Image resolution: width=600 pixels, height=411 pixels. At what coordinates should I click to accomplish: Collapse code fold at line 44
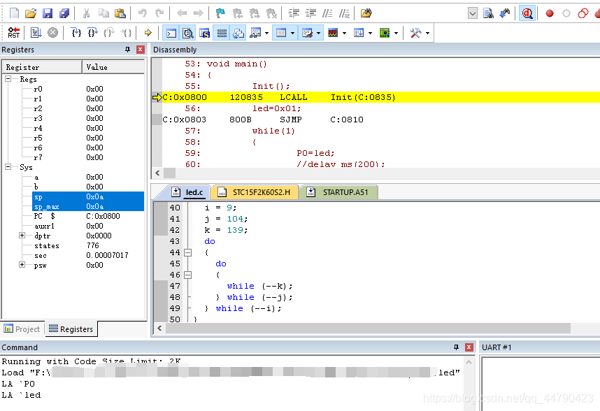(x=187, y=252)
